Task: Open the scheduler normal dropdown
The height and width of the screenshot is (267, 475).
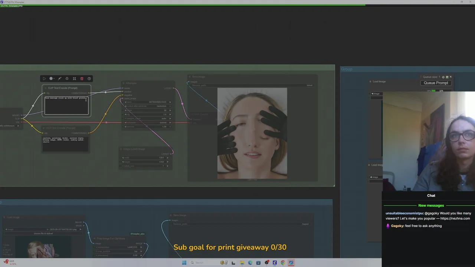Action: pyautogui.click(x=148, y=122)
